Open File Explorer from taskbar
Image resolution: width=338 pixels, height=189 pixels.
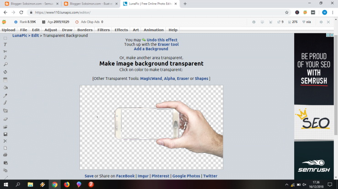click(x=30, y=184)
